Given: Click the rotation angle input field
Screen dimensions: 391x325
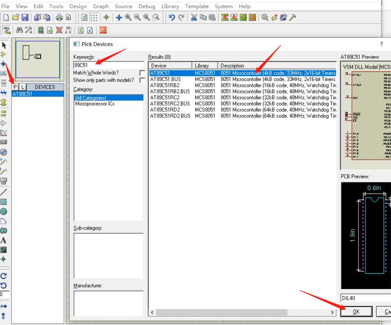Looking at the screenshot, I should coord(5,294).
